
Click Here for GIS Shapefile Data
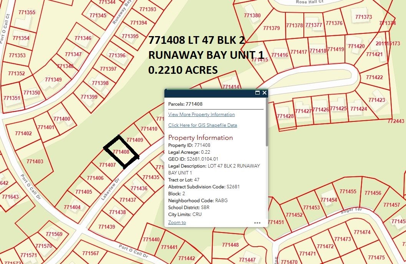[x=202, y=125]
